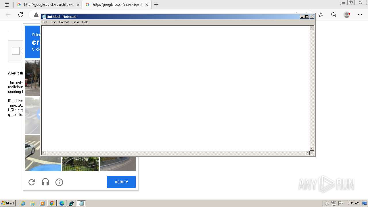
Task: Open Edge Favorites list
Action: [321, 15]
